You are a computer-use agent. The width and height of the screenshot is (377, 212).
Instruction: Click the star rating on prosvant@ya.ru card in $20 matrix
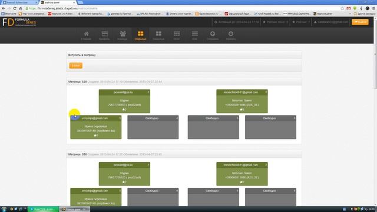point(124,110)
